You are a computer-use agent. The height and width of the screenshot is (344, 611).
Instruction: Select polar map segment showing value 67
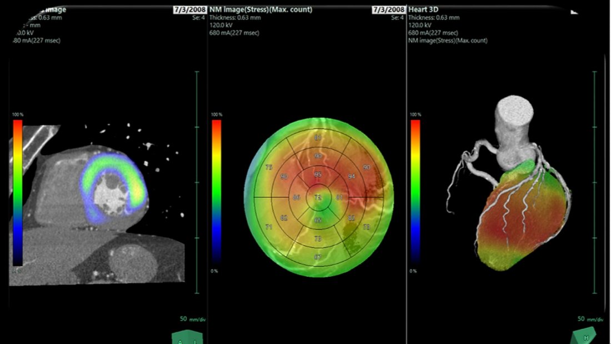coord(318,257)
